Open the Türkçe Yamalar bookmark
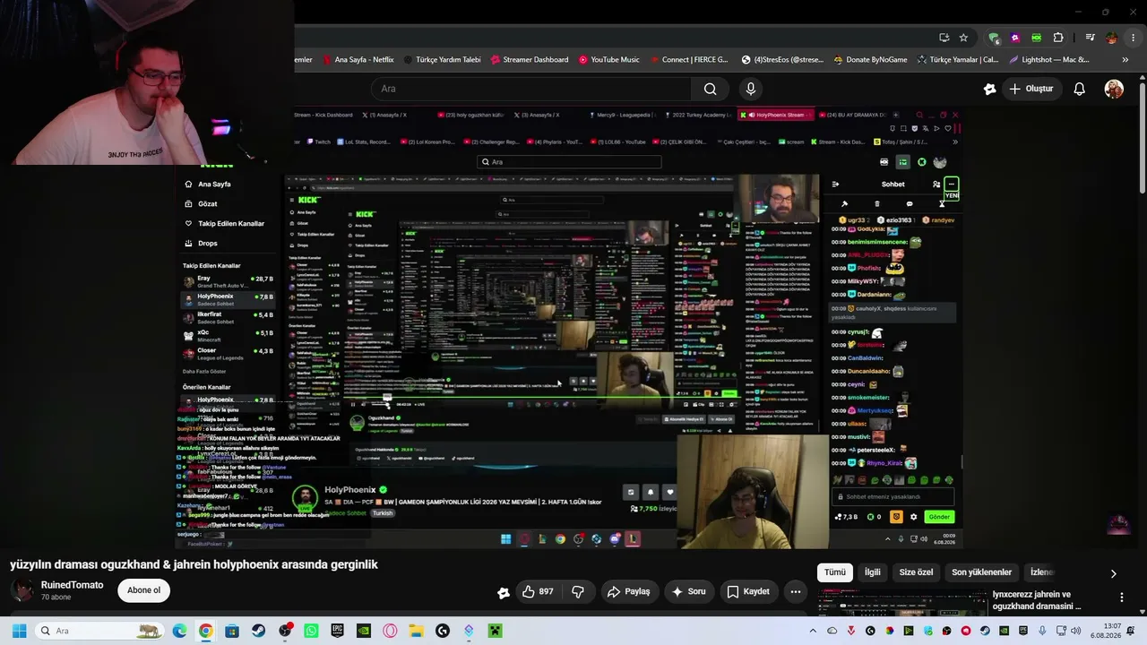 click(958, 60)
